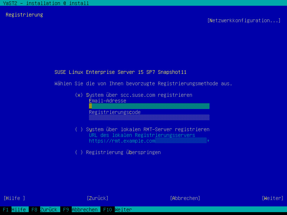The width and height of the screenshot is (287, 215).
Task: Open the Netzwerkkonfiguration settings button
Action: [x=244, y=20]
